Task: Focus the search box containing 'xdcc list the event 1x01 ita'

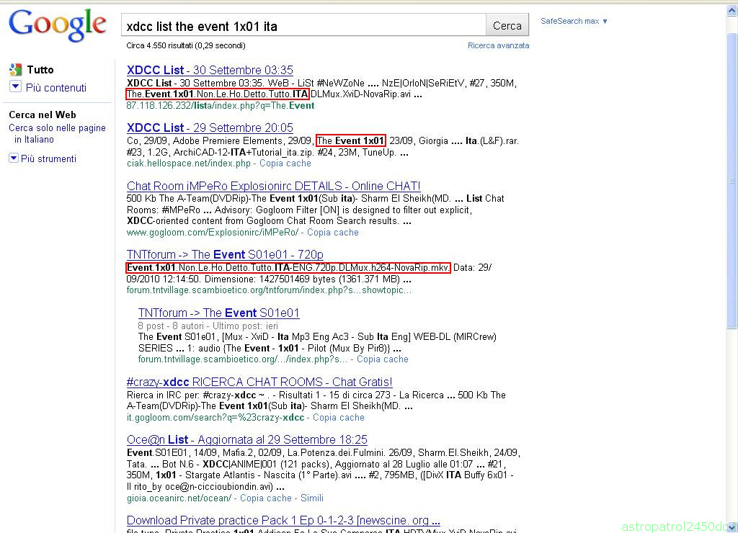Action: coord(303,26)
